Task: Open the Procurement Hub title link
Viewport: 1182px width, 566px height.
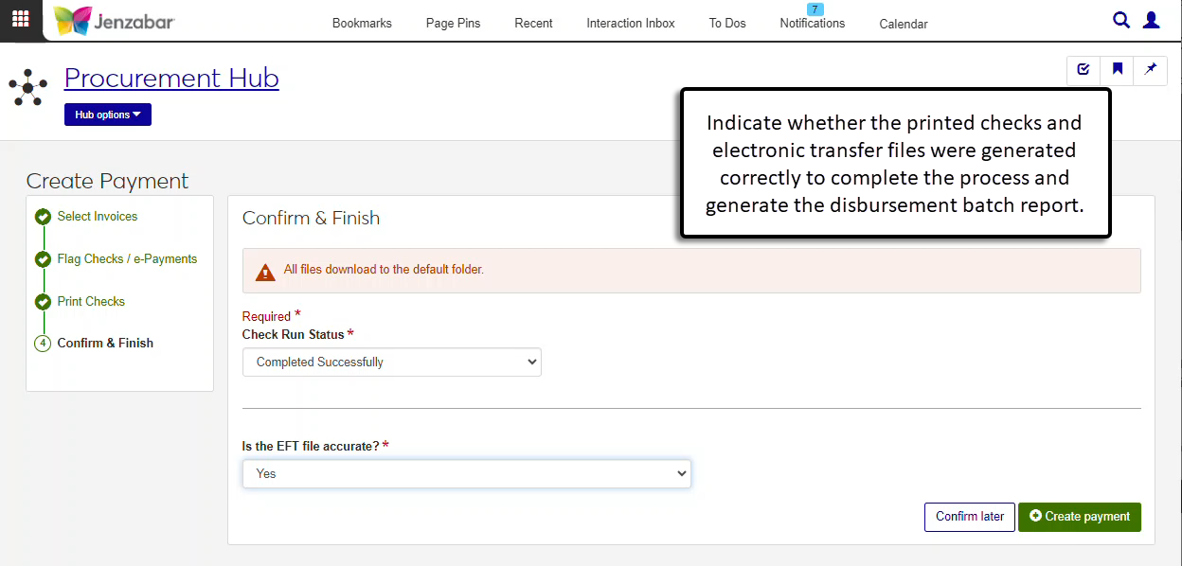Action: (x=171, y=78)
